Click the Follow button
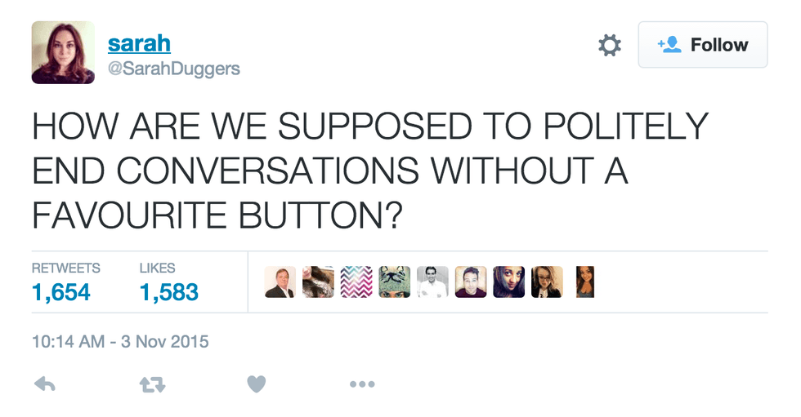 (x=703, y=45)
